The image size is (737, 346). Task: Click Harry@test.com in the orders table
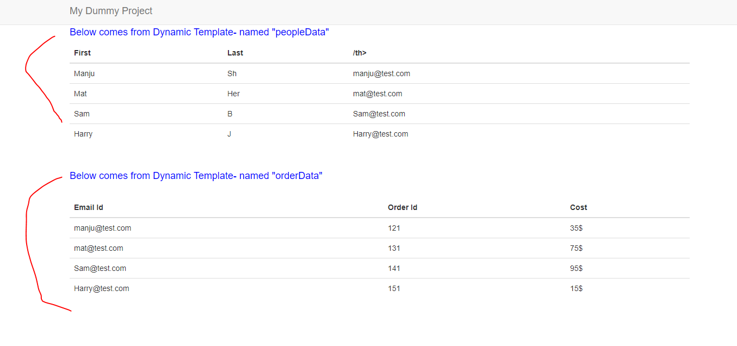102,288
